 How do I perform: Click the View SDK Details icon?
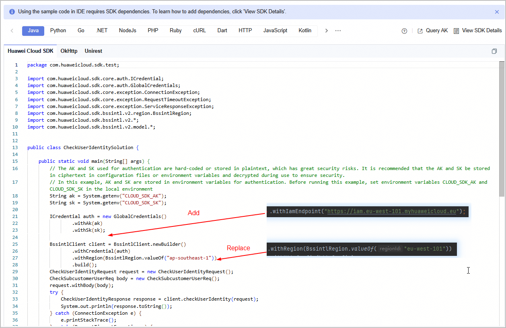(456, 31)
